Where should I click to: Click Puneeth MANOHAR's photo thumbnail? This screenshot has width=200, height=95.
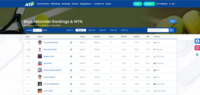pos(40,42)
